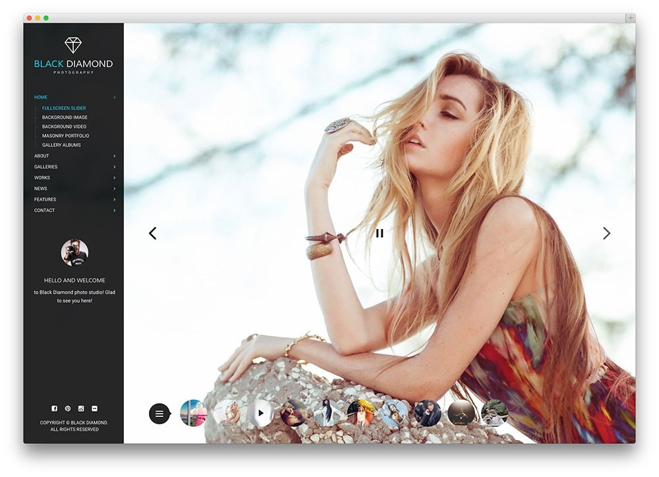The image size is (659, 477).
Task: Play the video thumbnail in the carousel
Action: (x=260, y=412)
